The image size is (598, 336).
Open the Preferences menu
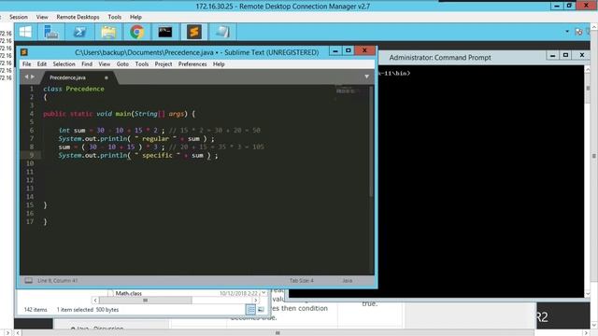click(x=192, y=64)
